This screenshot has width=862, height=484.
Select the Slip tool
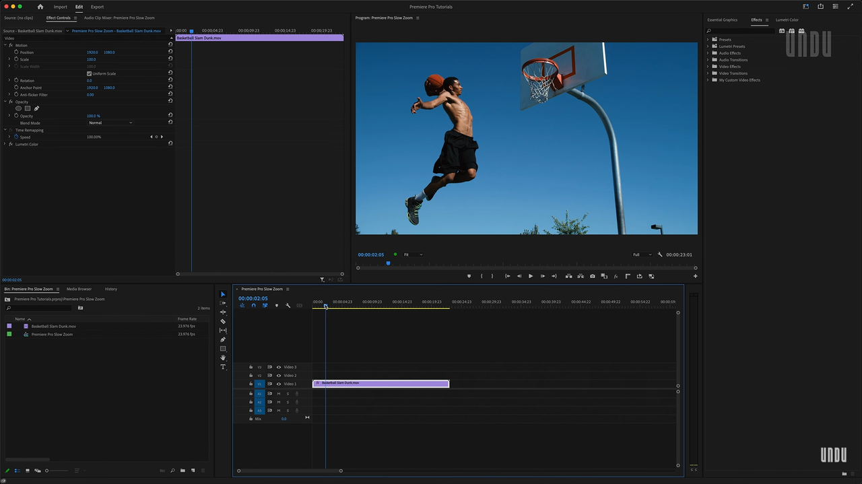[223, 331]
